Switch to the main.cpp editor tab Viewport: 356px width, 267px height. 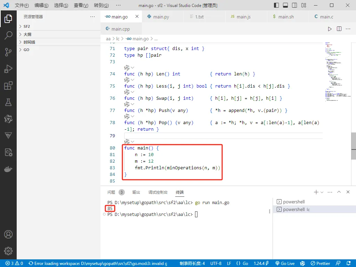click(x=121, y=29)
